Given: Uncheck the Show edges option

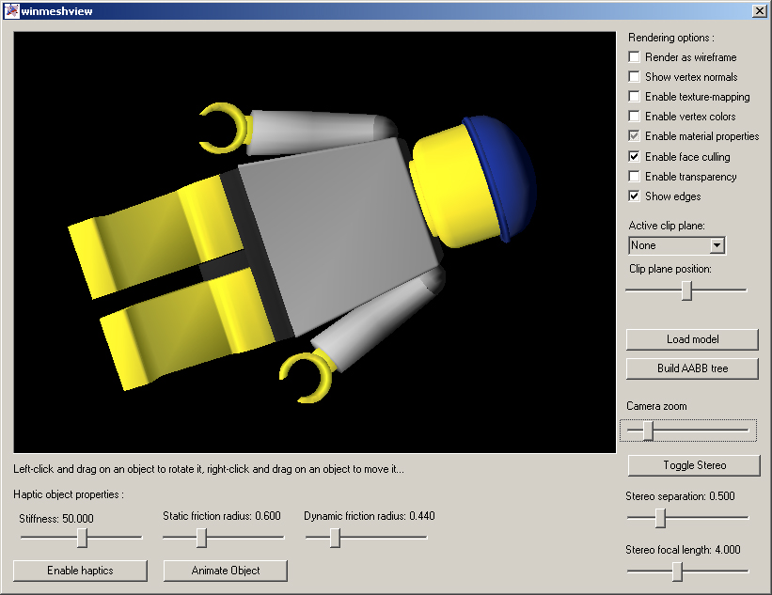Looking at the screenshot, I should (635, 196).
